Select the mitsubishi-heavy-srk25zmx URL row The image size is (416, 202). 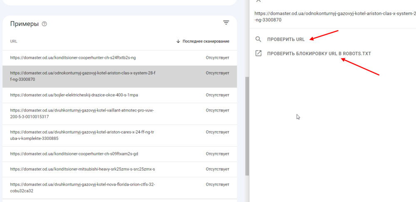coord(82,169)
